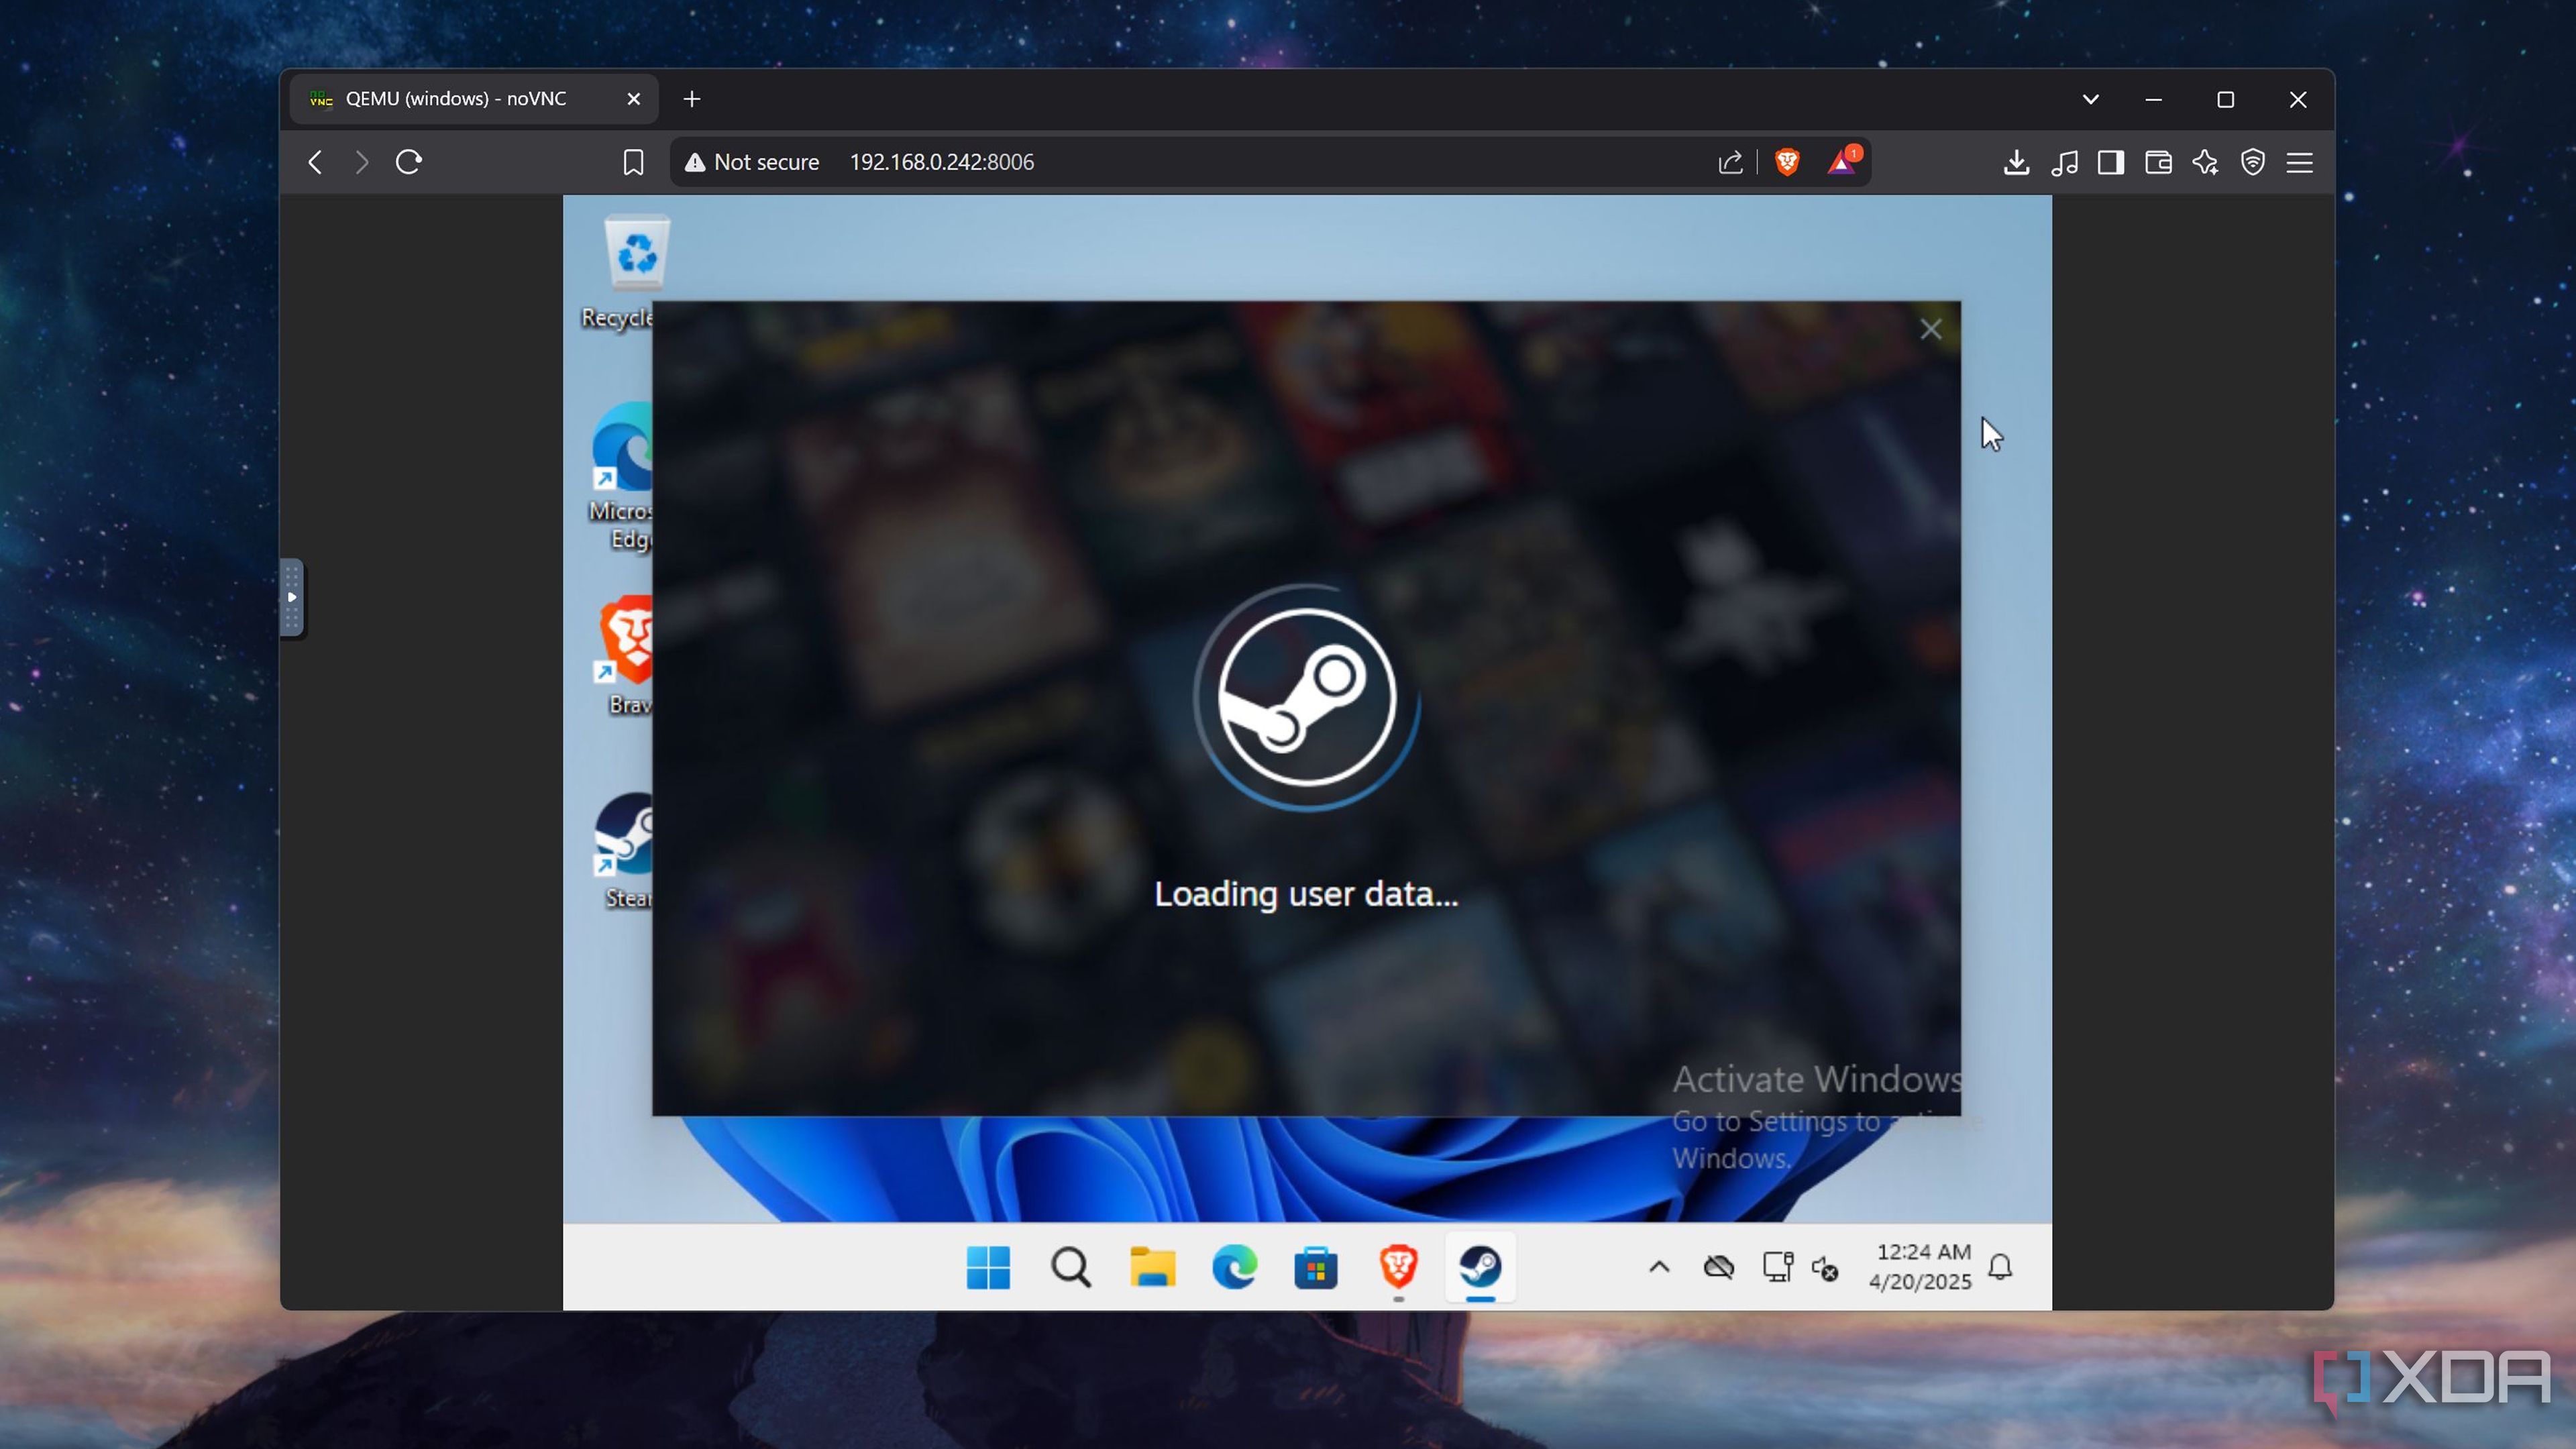Open a new browser tab
This screenshot has height=1449, width=2576.
pos(692,99)
